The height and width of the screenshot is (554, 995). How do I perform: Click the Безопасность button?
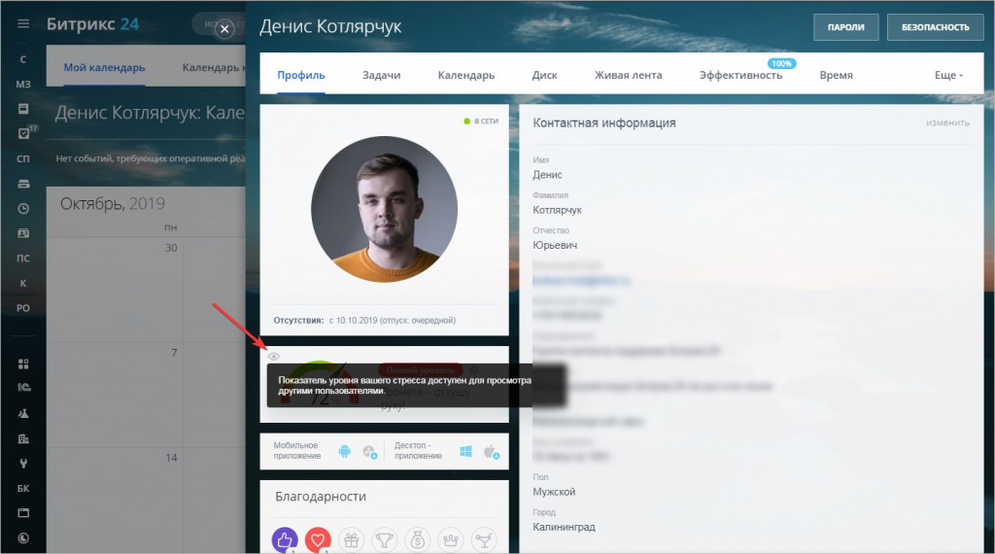935,27
